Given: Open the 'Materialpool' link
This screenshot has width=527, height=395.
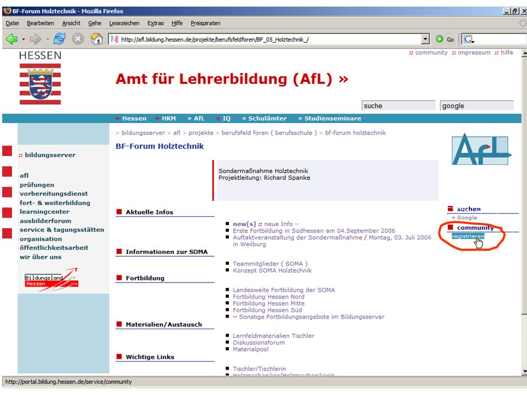Looking at the screenshot, I should (251, 349).
